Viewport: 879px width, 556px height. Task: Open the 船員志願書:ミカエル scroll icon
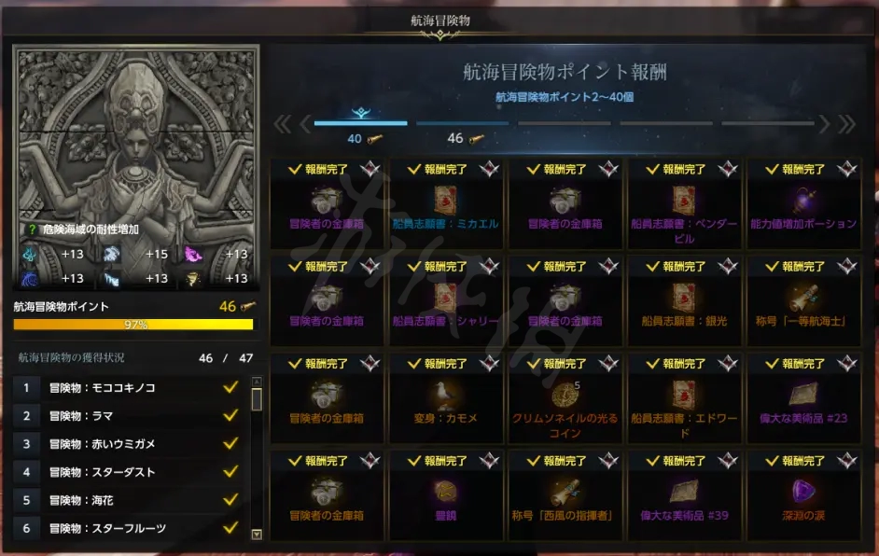[446, 200]
